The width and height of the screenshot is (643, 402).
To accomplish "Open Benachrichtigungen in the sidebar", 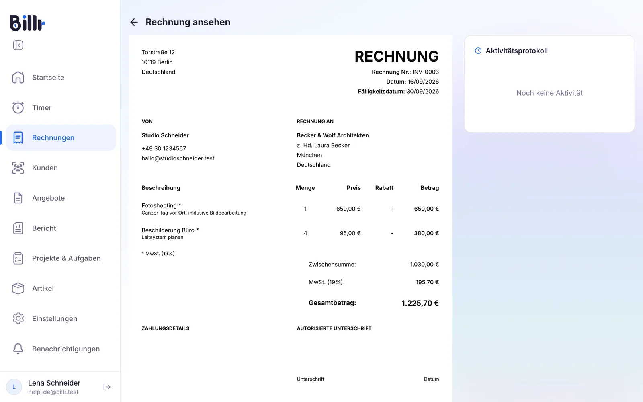I will [x=61, y=349].
